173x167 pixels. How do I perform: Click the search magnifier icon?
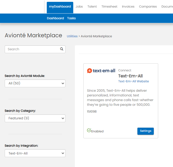coord(62,49)
